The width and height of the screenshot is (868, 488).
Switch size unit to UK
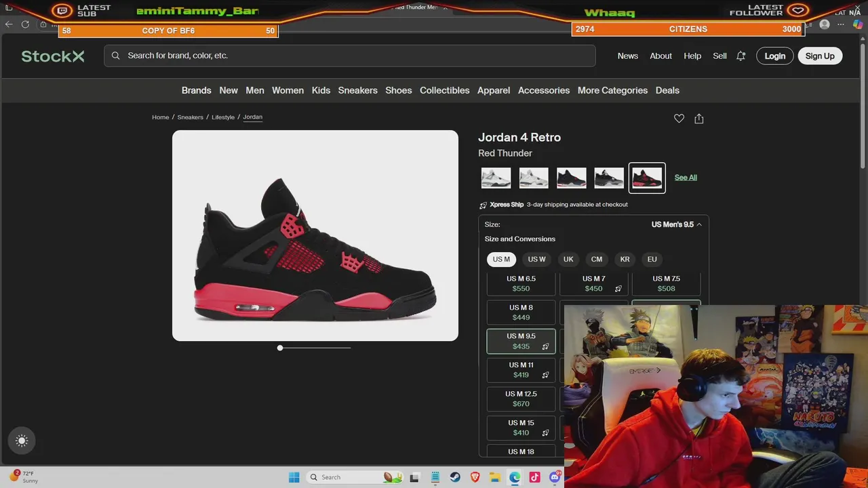click(x=568, y=259)
